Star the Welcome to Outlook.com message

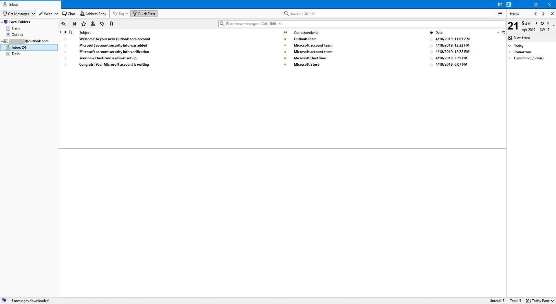pos(65,39)
